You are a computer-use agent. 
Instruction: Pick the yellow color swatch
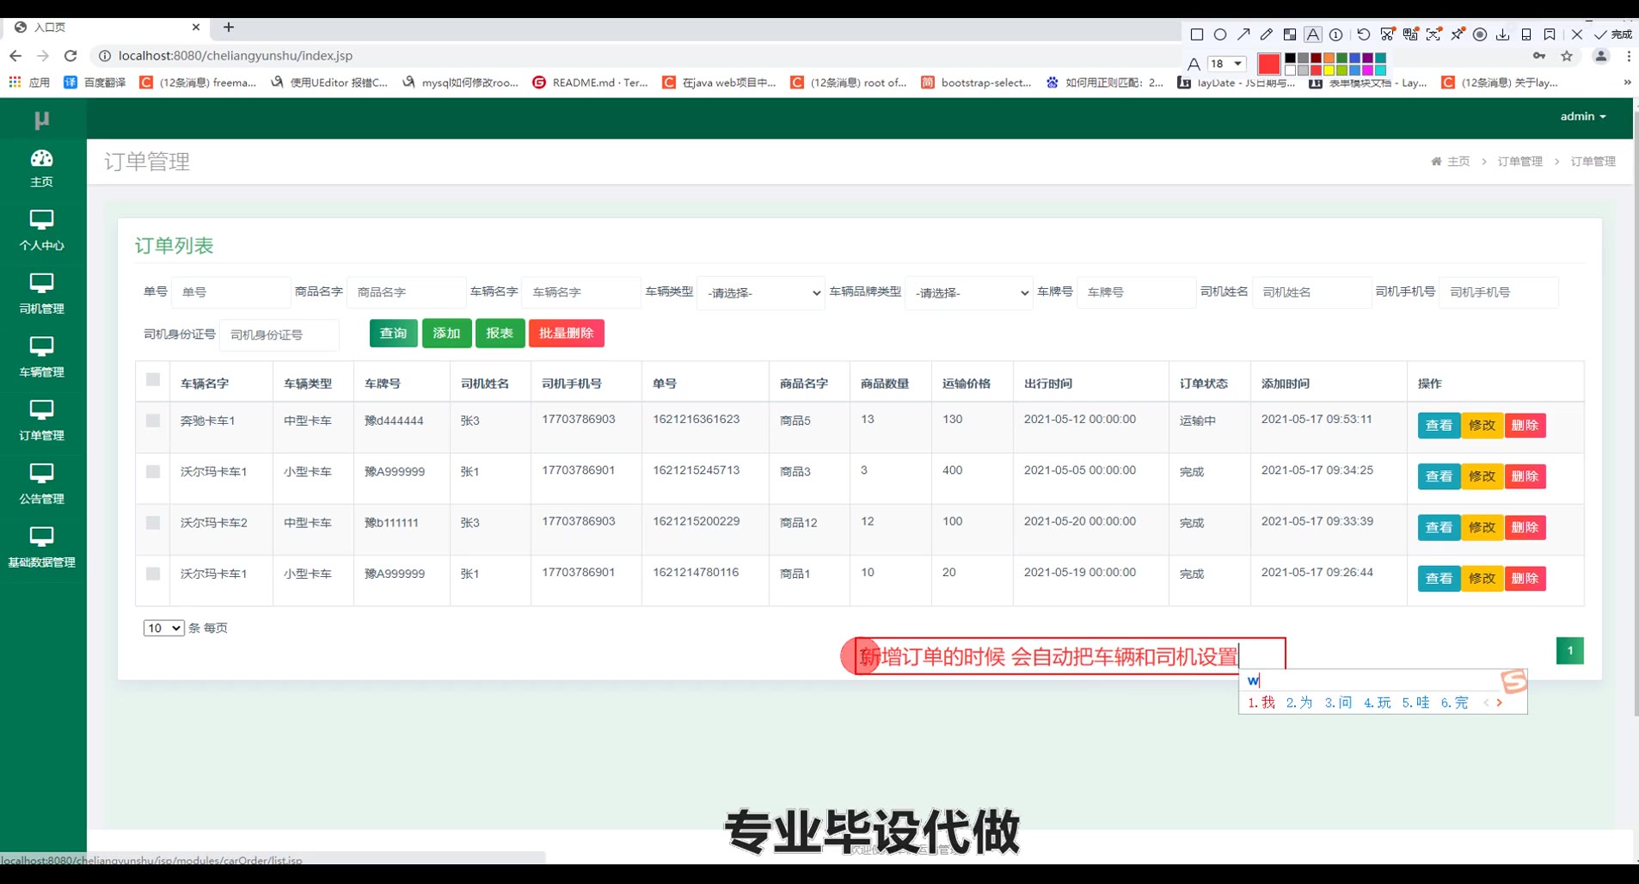point(1329,71)
